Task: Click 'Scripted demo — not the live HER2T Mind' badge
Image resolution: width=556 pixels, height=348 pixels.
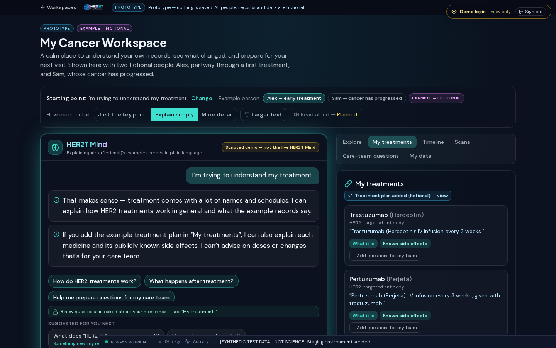Action: [270, 147]
